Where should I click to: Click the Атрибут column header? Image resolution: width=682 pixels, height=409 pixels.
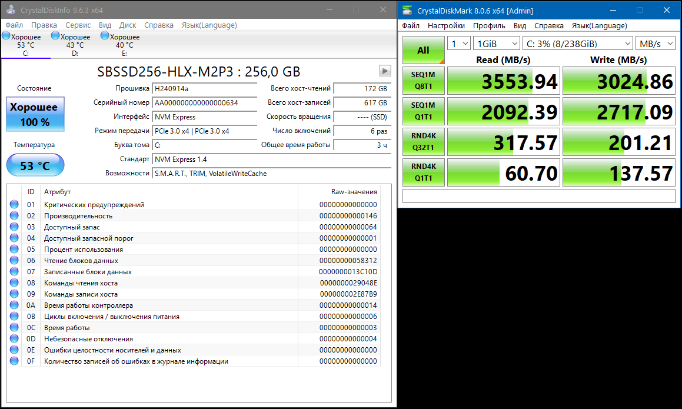(169, 191)
